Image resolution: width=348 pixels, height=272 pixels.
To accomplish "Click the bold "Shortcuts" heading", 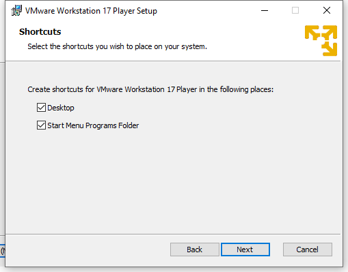I will [40, 32].
